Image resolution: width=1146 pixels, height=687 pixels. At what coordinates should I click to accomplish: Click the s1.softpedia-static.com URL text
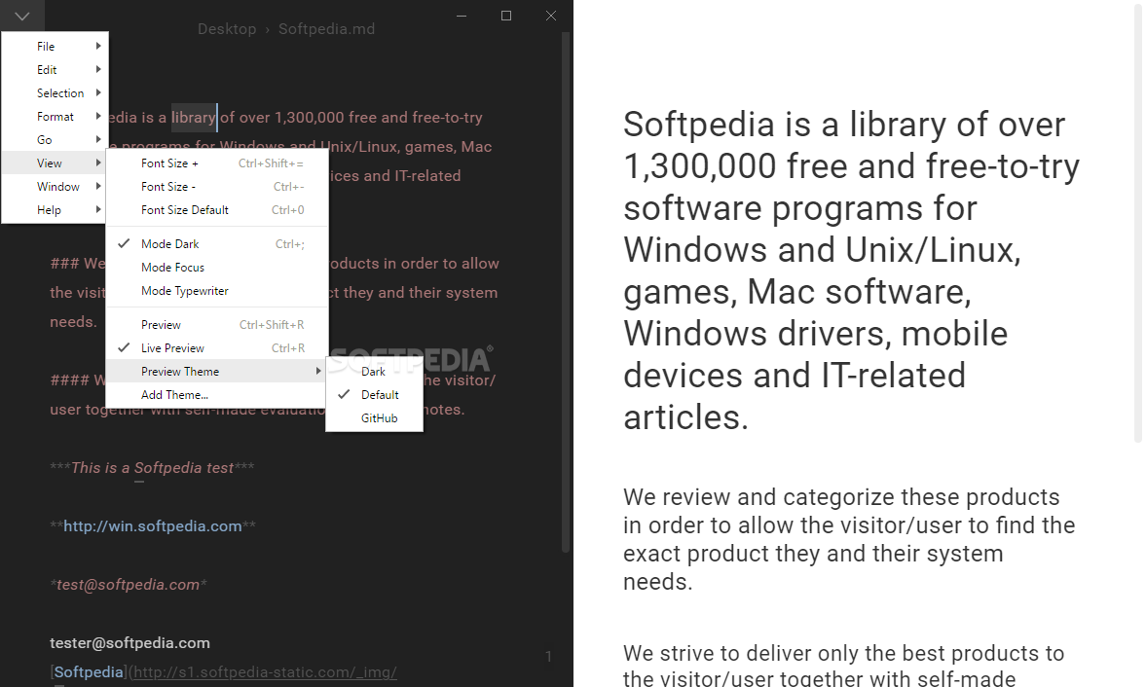coord(265,672)
